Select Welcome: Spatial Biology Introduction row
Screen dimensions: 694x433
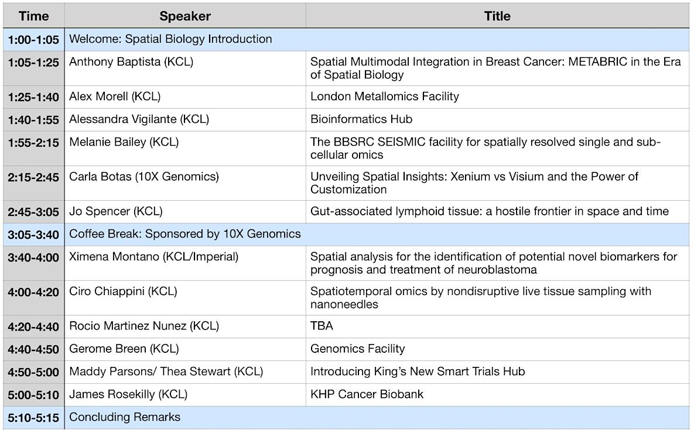[x=170, y=39]
